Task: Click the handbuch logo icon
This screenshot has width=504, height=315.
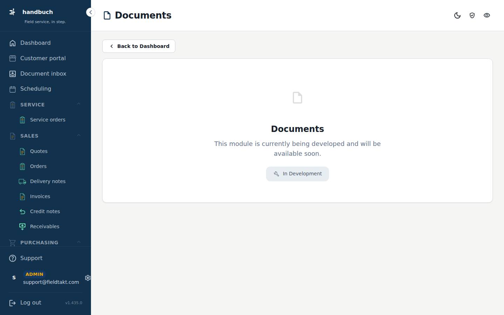Action: coord(12,12)
